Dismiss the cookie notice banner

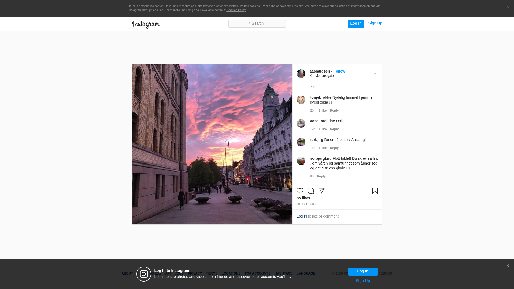click(508, 7)
